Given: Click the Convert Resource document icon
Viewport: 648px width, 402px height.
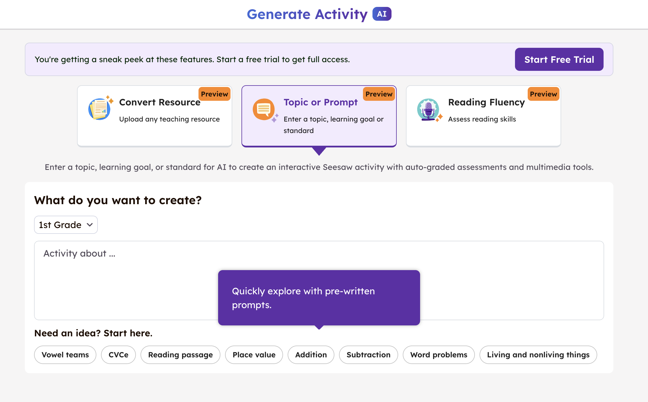Looking at the screenshot, I should [x=100, y=109].
